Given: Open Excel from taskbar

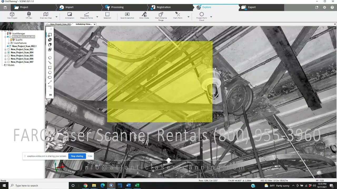Looking at the screenshot, I should pos(137,186).
